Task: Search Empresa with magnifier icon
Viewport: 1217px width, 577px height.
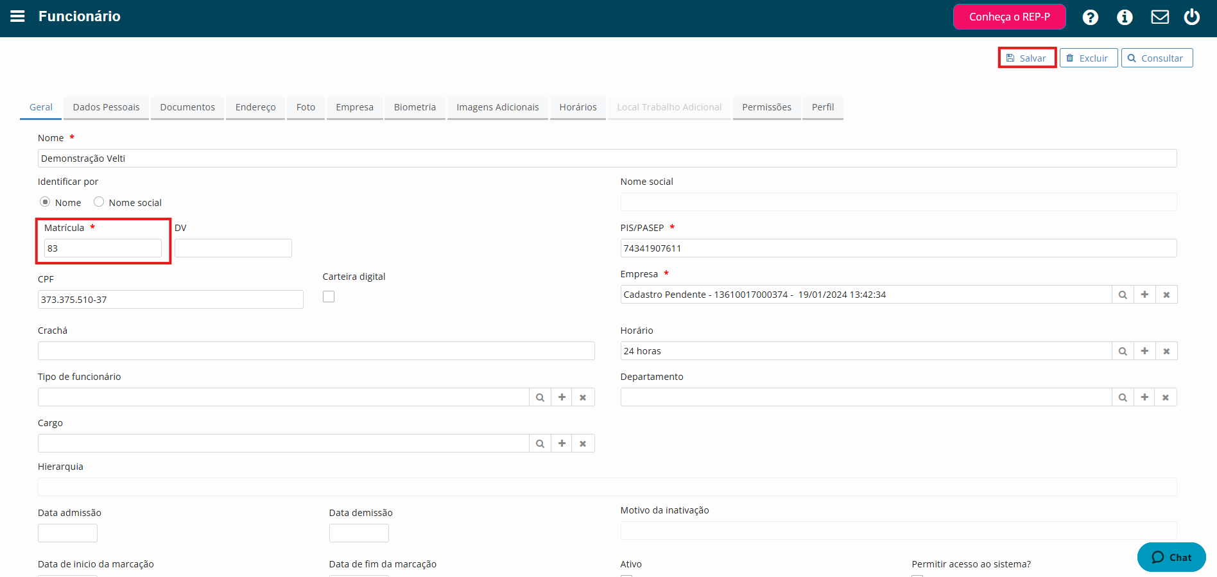Action: (x=1123, y=295)
